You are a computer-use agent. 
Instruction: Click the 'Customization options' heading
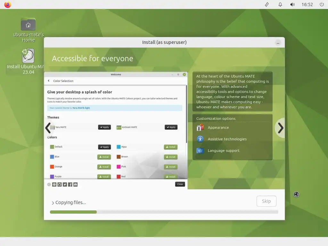[216, 119]
